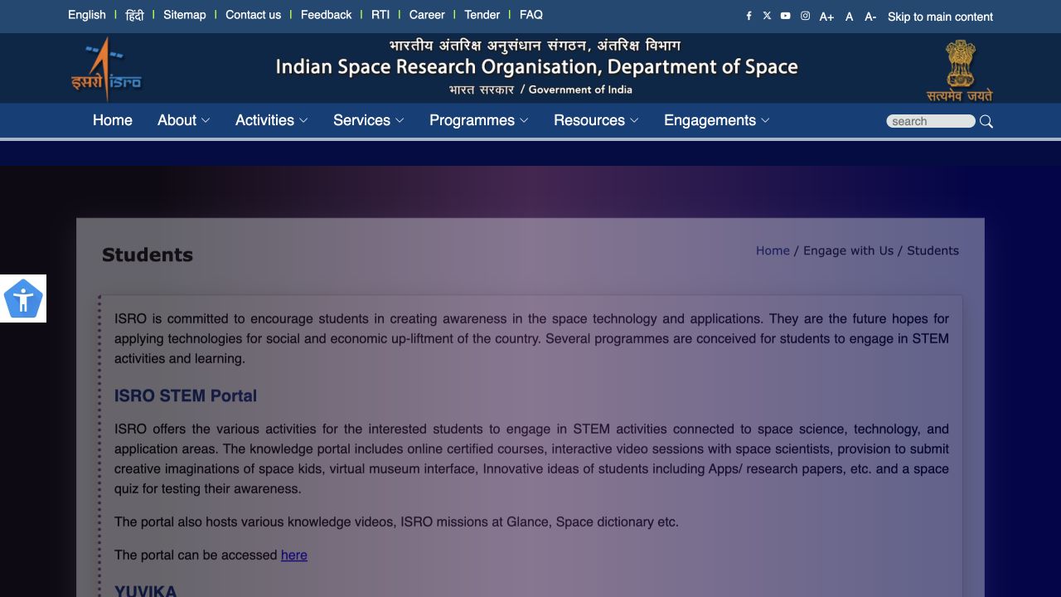1061x597 pixels.
Task: Open the Contact us link
Action: [x=253, y=15]
